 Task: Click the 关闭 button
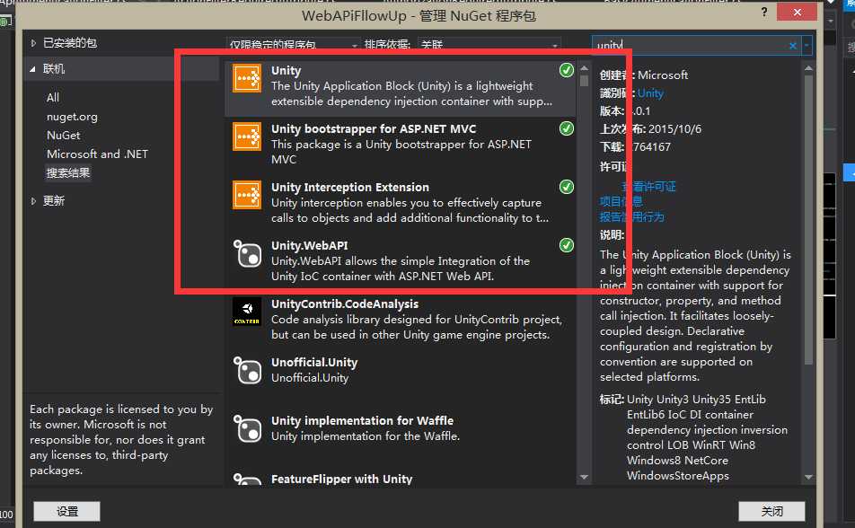click(771, 511)
